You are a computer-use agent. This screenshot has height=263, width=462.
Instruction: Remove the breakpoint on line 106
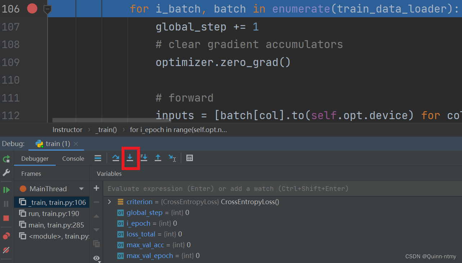tap(32, 9)
